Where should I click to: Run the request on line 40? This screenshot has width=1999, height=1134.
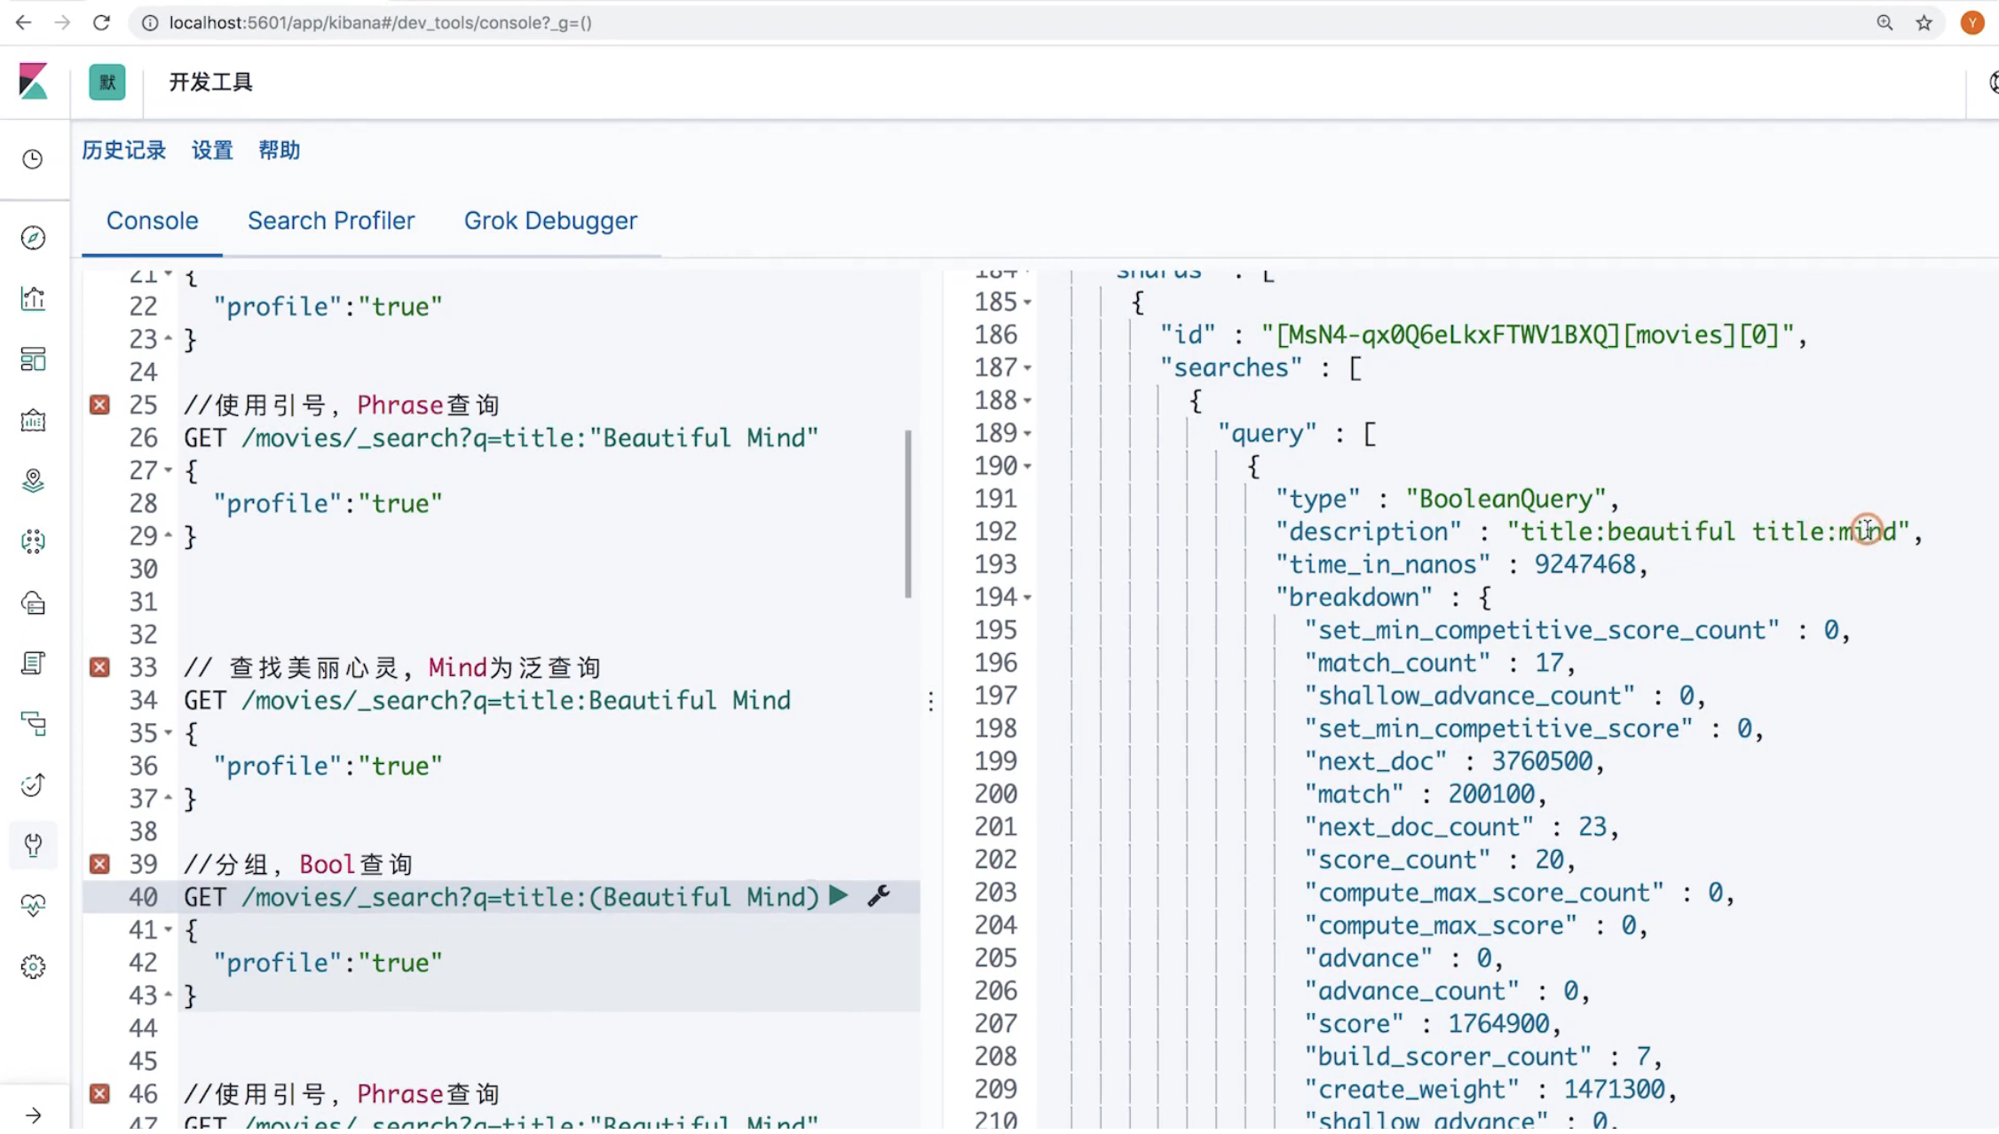pyautogui.click(x=838, y=895)
